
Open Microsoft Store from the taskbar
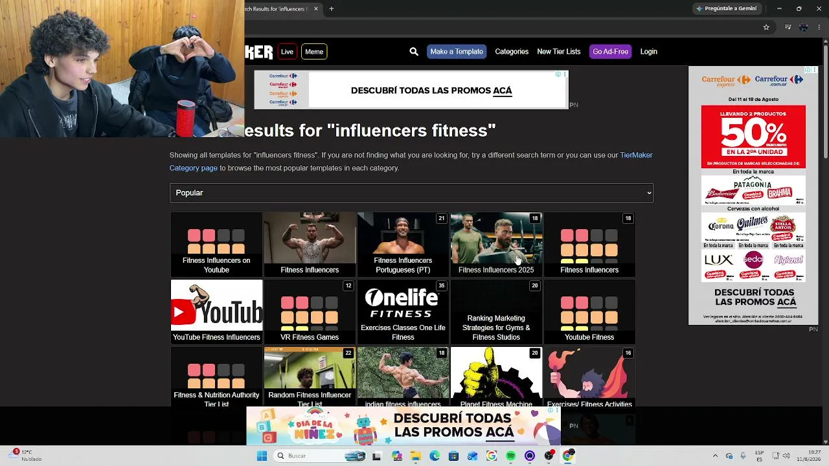tap(453, 456)
